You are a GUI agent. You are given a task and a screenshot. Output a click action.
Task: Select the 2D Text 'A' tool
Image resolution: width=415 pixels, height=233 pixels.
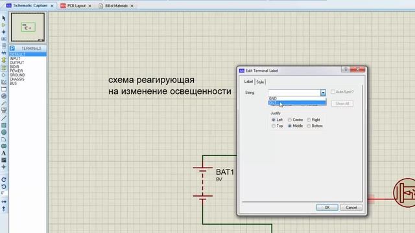(x=4, y=153)
